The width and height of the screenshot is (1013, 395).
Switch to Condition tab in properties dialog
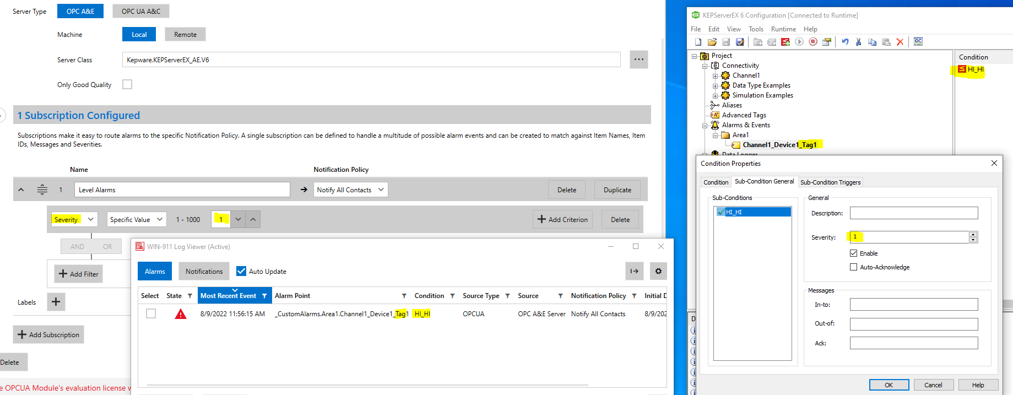(716, 182)
